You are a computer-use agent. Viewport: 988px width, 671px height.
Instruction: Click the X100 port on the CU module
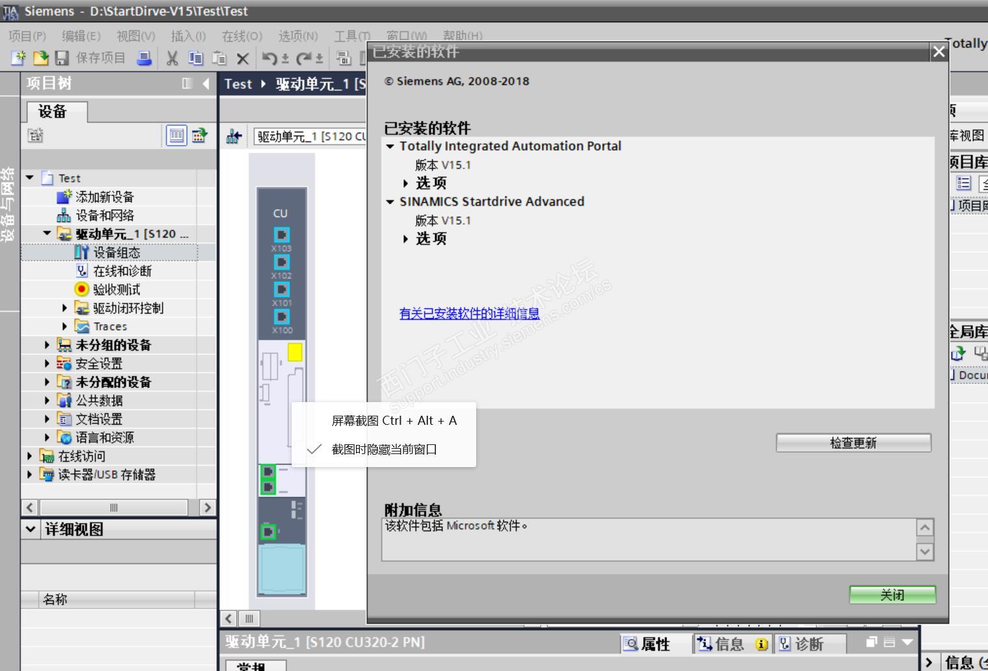click(x=281, y=316)
